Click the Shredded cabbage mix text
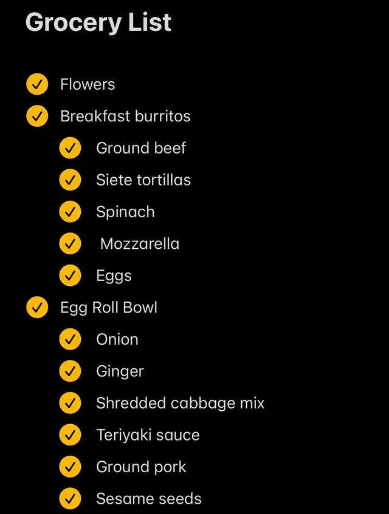 pos(181,404)
